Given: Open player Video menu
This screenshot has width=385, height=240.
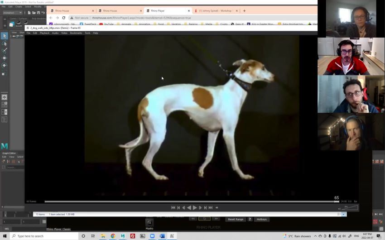Looking at the screenshot, I should pyautogui.click(x=64, y=33).
